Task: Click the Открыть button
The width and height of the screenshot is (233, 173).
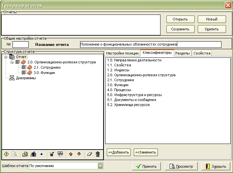Action: [180, 19]
